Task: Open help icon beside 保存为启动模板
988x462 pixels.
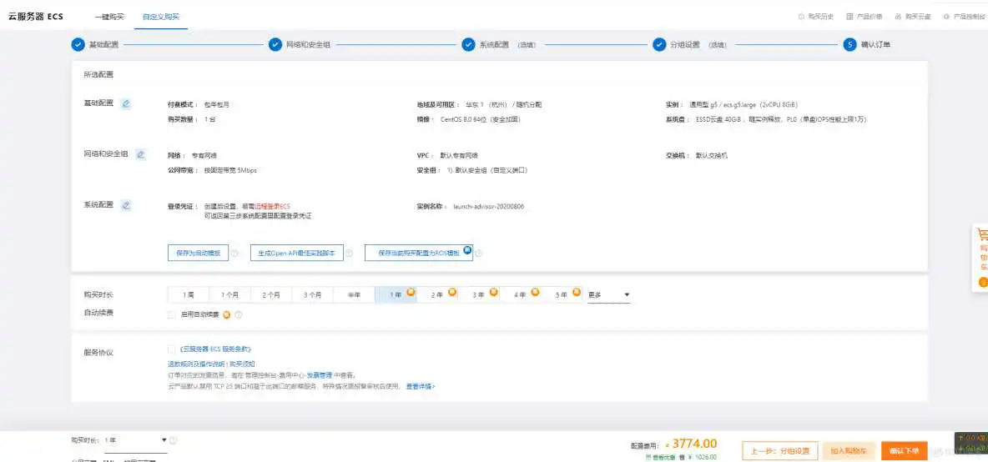Action: pyautogui.click(x=234, y=253)
